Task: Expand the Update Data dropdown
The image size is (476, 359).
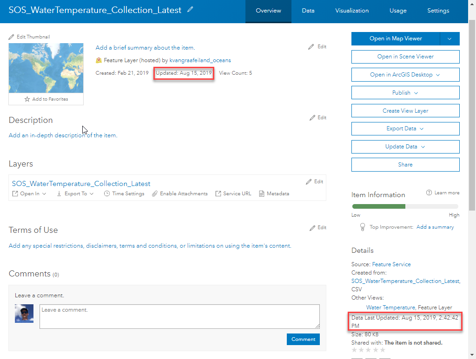Action: click(423, 147)
